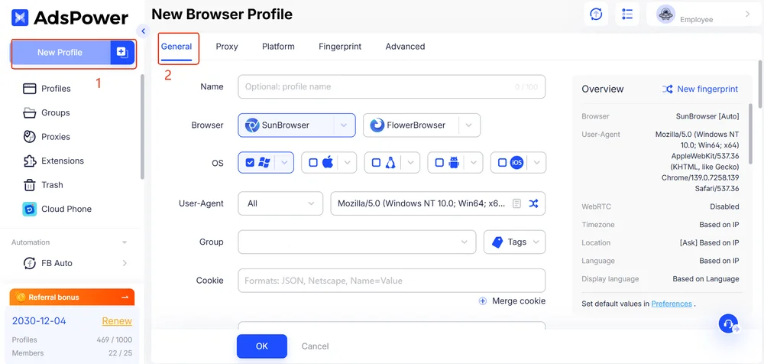
Task: Open the Preferences link
Action: [x=671, y=304]
